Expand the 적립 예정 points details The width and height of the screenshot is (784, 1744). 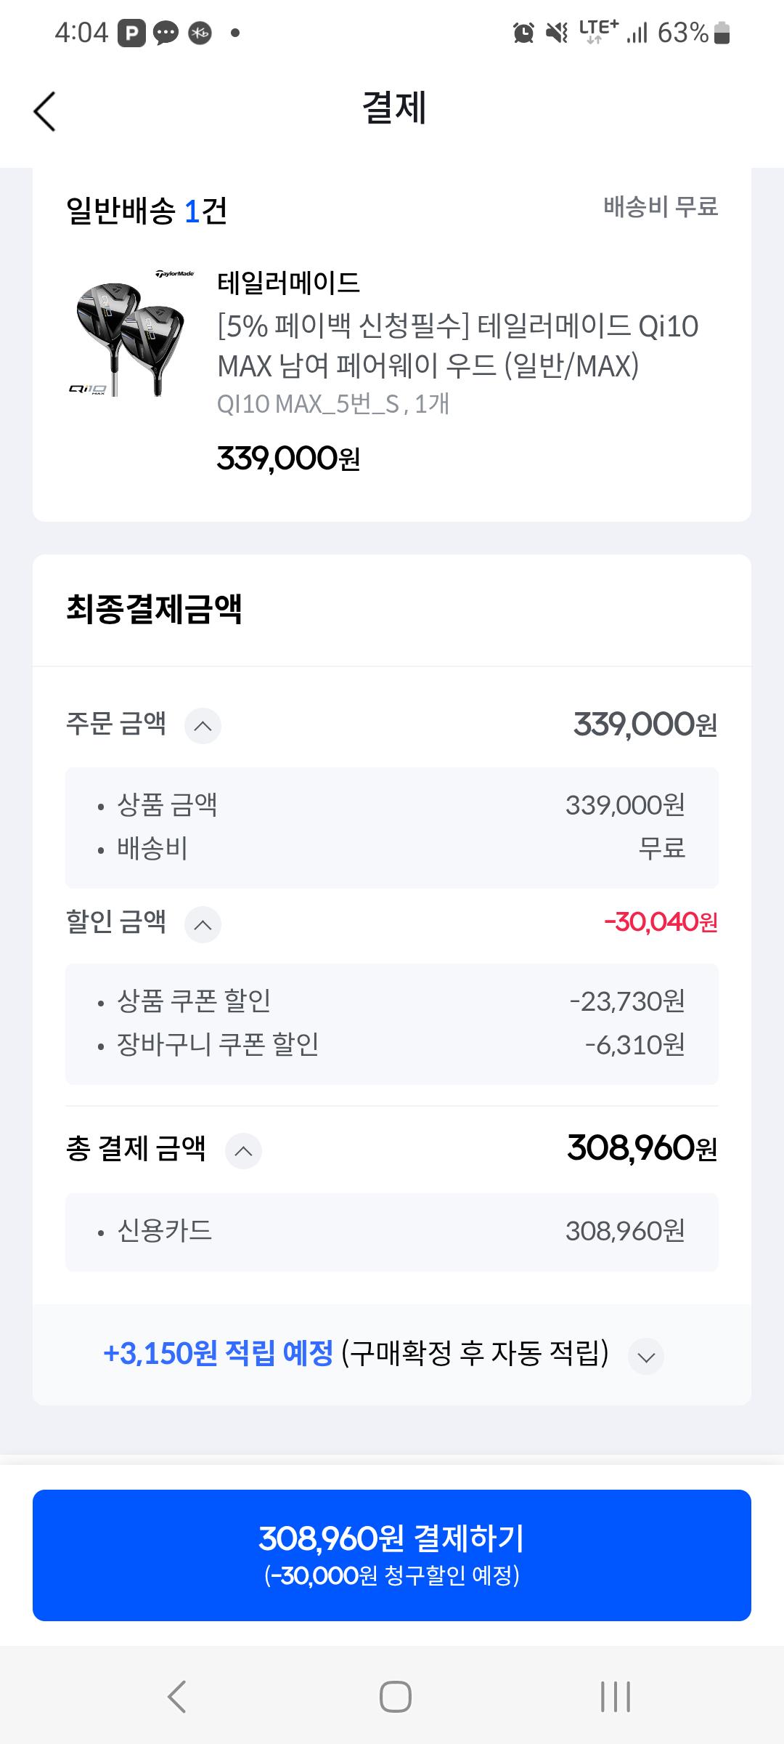pos(645,1356)
